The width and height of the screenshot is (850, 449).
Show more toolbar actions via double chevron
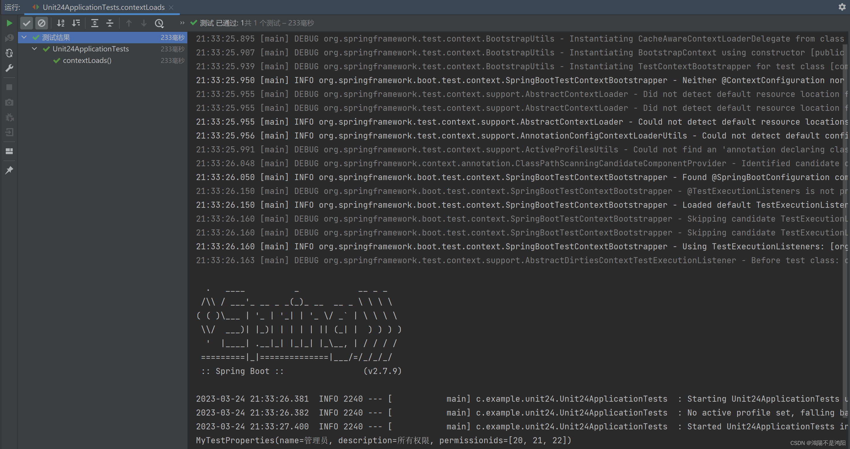[182, 23]
